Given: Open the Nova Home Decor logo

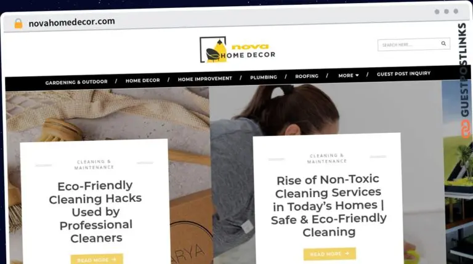Looking at the screenshot, I should pyautogui.click(x=237, y=50).
